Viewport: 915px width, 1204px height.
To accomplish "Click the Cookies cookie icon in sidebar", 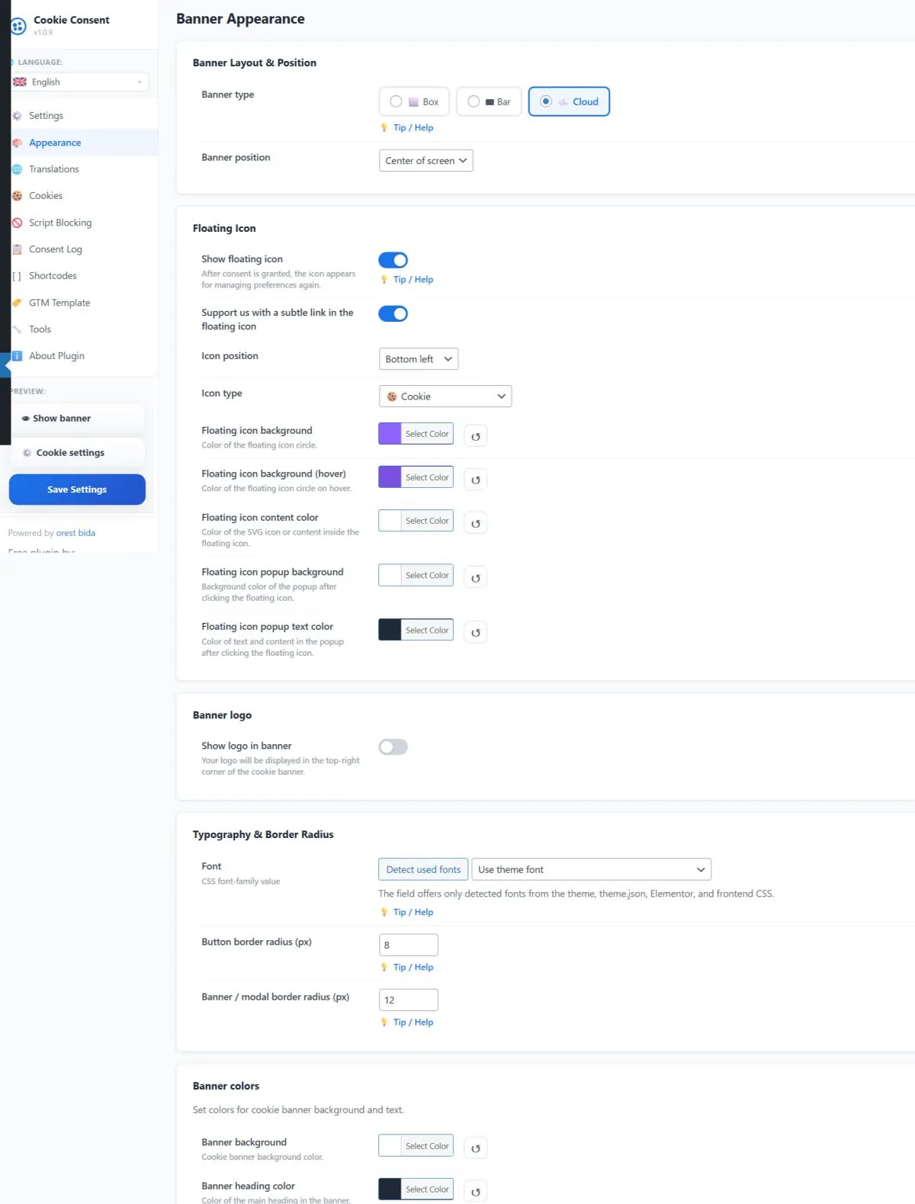I will coord(17,196).
